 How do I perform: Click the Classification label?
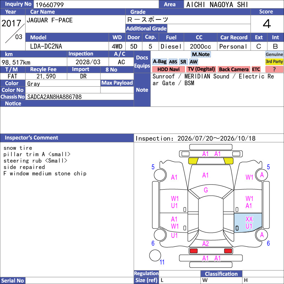tap(221, 274)
